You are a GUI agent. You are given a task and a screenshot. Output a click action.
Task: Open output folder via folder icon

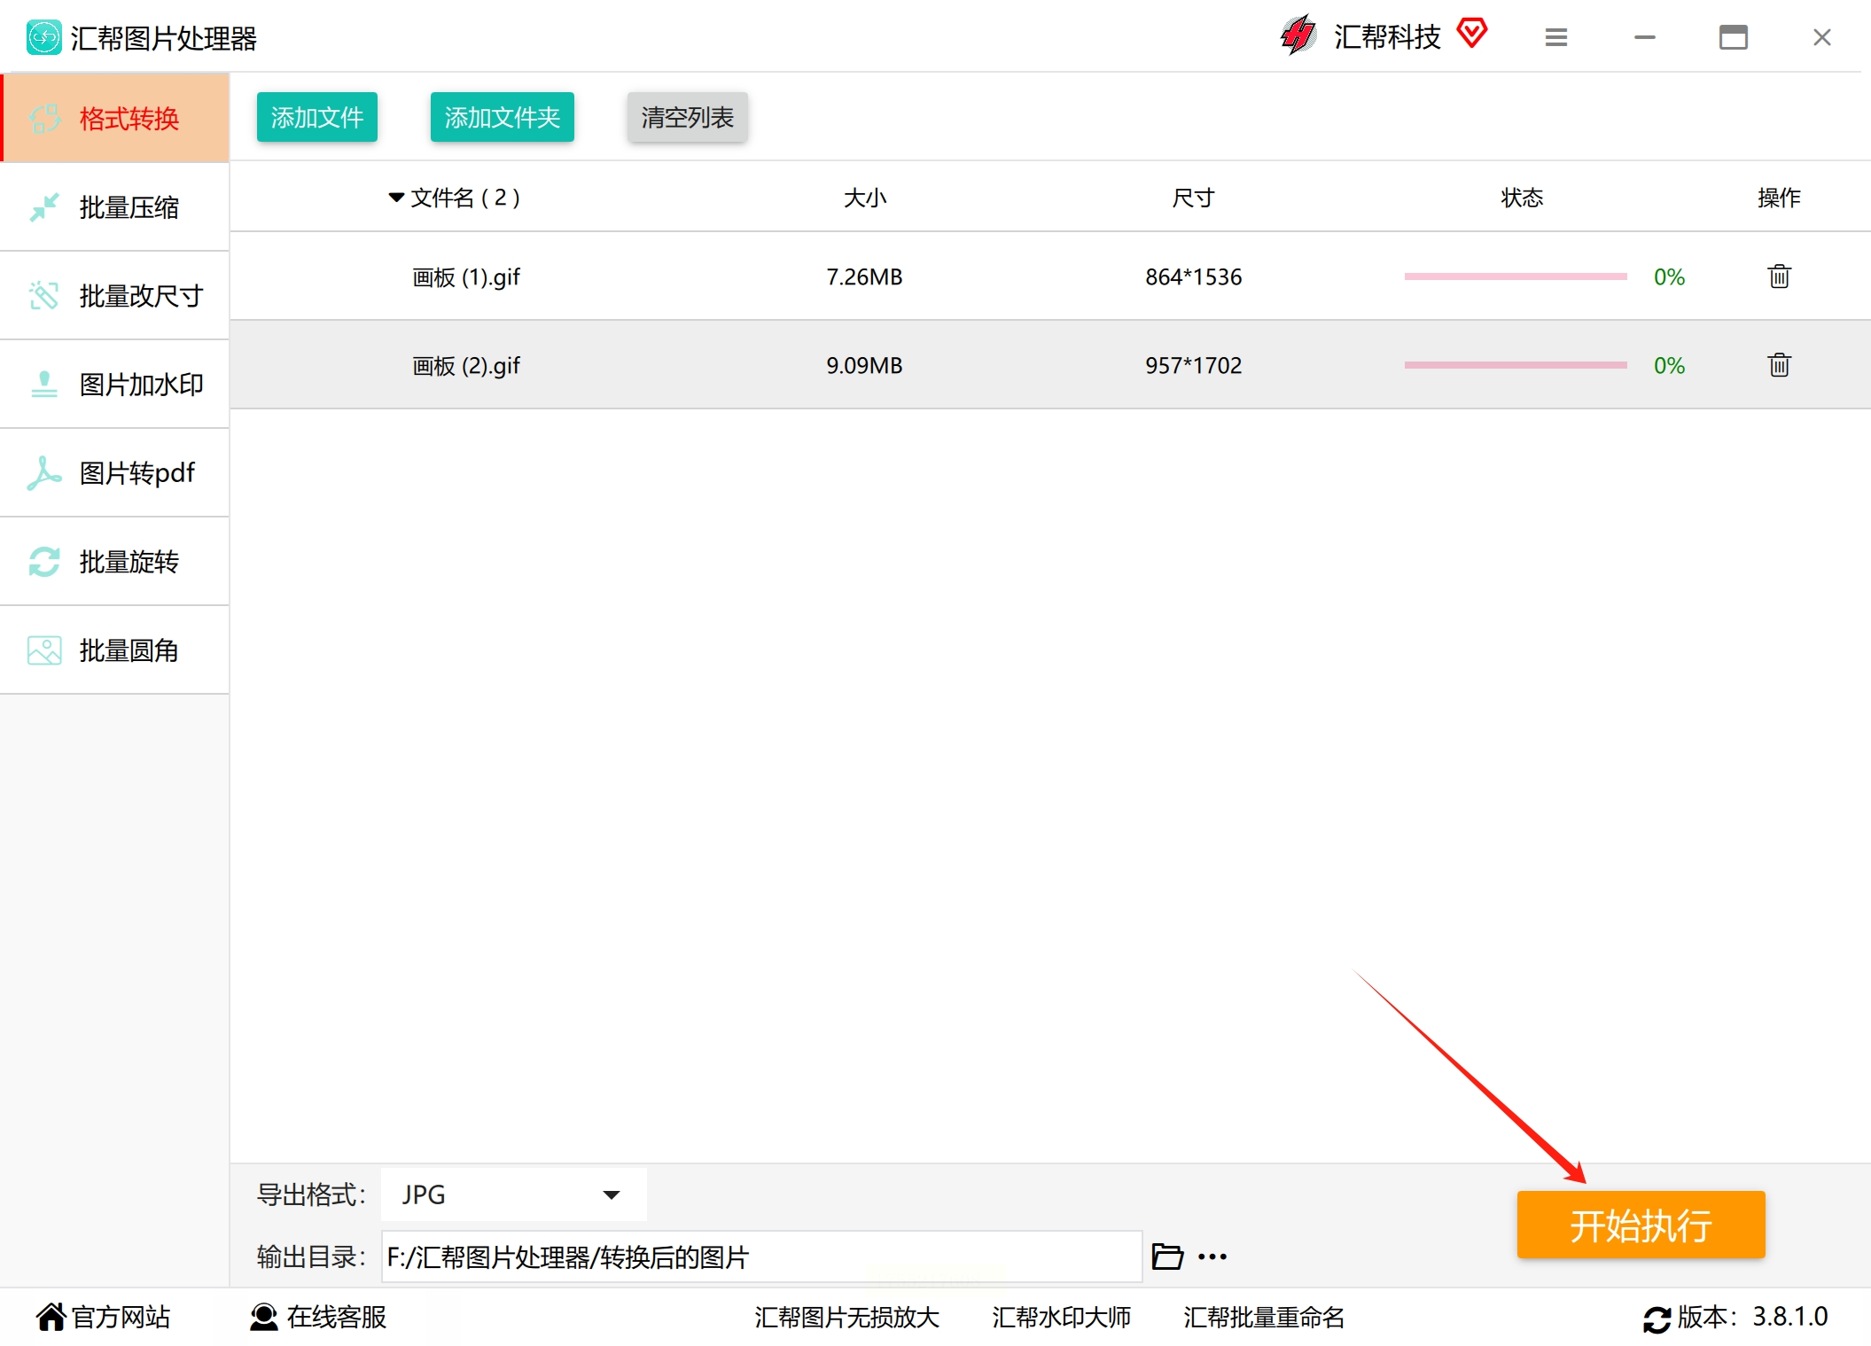point(1166,1257)
